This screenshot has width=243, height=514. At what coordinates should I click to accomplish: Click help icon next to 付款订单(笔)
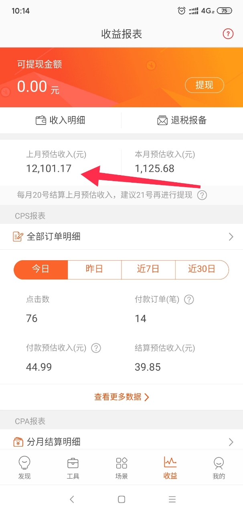(x=189, y=299)
